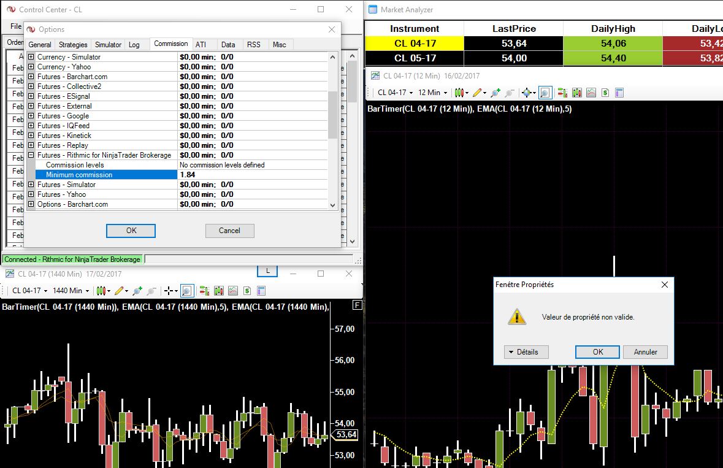Click zoom in magnifier in 1440 Min chart
Screen dimensions: 723x468
137,291
